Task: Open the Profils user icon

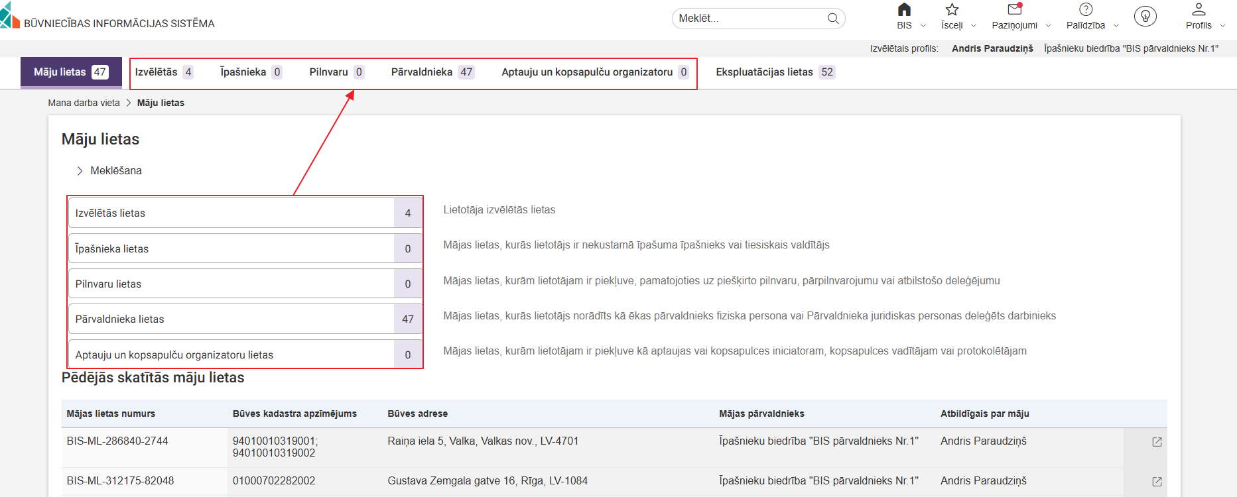Action: (x=1198, y=10)
